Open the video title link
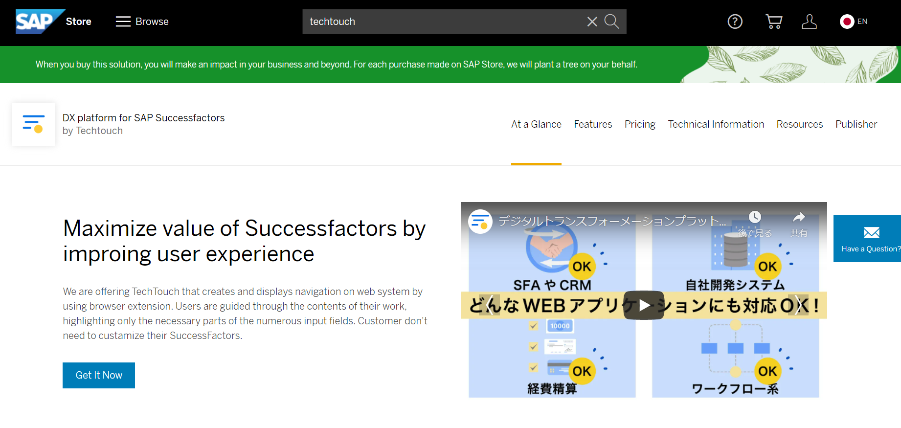This screenshot has height=428, width=901. point(612,222)
